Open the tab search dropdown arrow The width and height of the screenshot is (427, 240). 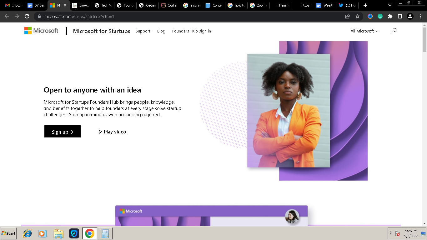[x=390, y=5]
